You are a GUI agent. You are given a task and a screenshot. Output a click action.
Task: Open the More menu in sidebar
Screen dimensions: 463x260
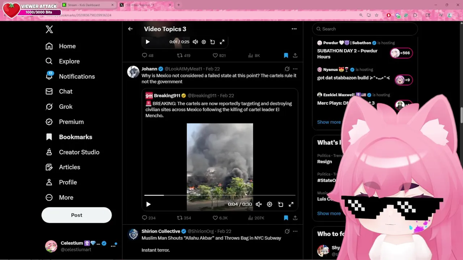[59, 198]
